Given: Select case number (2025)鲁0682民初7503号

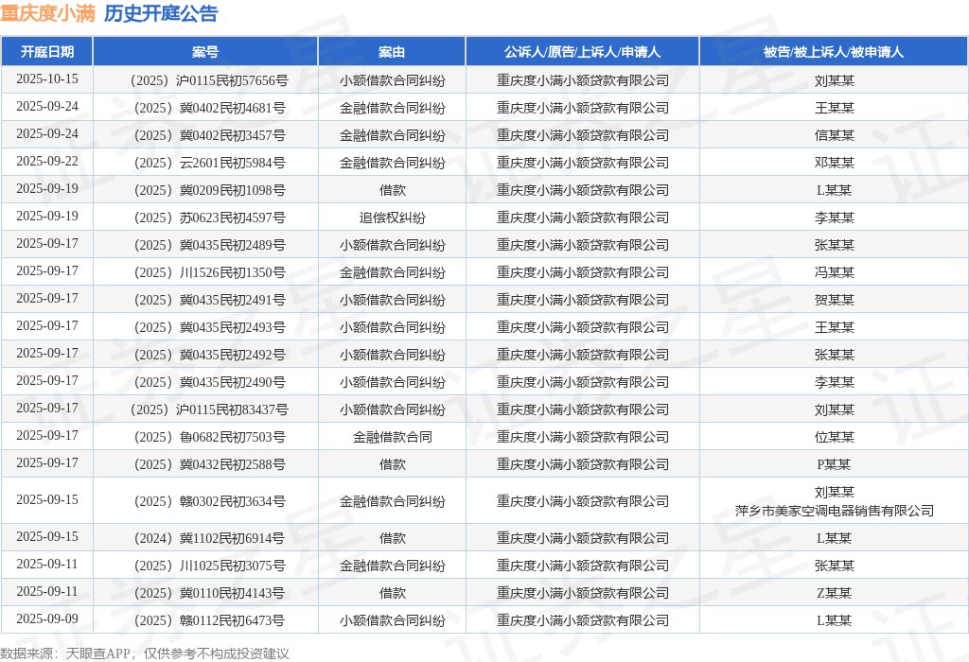Looking at the screenshot, I should pos(208,437).
